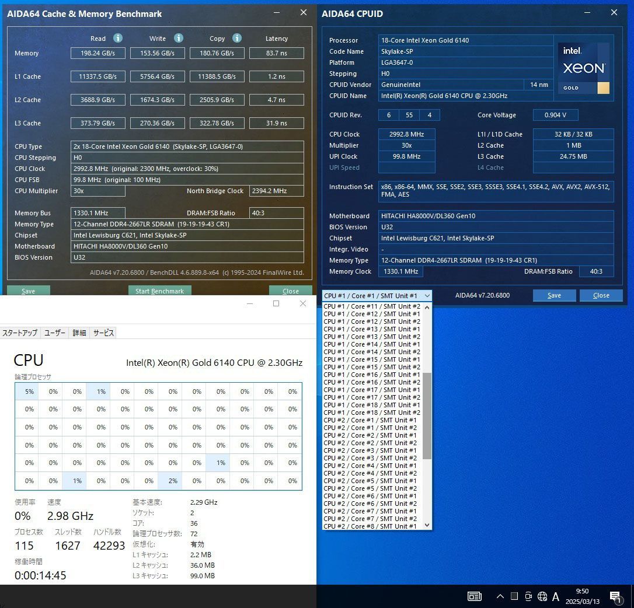Click Save in the AIDA64 CPUID window

click(554, 296)
